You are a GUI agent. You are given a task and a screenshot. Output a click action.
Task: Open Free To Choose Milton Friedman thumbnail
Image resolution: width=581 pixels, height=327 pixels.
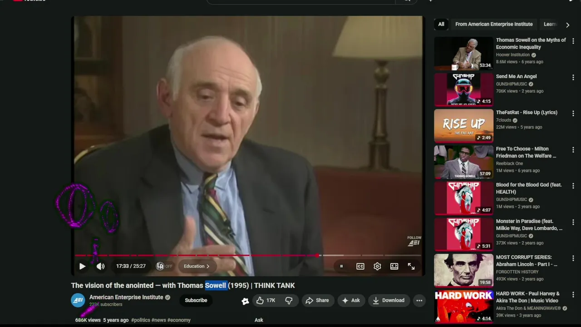[463, 162]
